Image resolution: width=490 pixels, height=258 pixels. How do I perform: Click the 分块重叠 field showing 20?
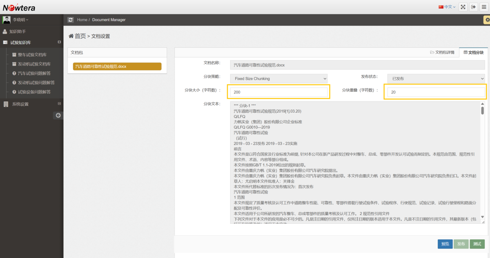point(436,92)
